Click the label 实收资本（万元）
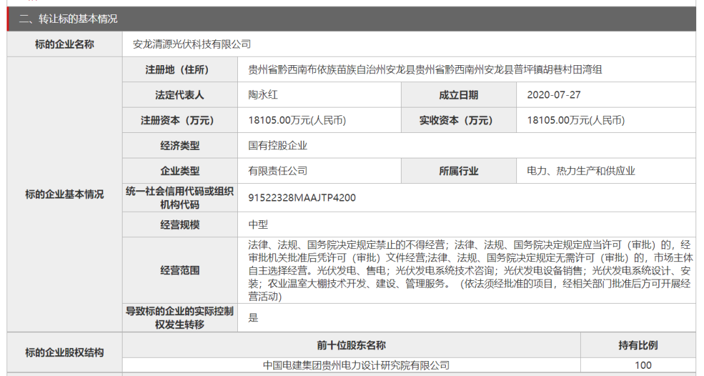 [458, 121]
